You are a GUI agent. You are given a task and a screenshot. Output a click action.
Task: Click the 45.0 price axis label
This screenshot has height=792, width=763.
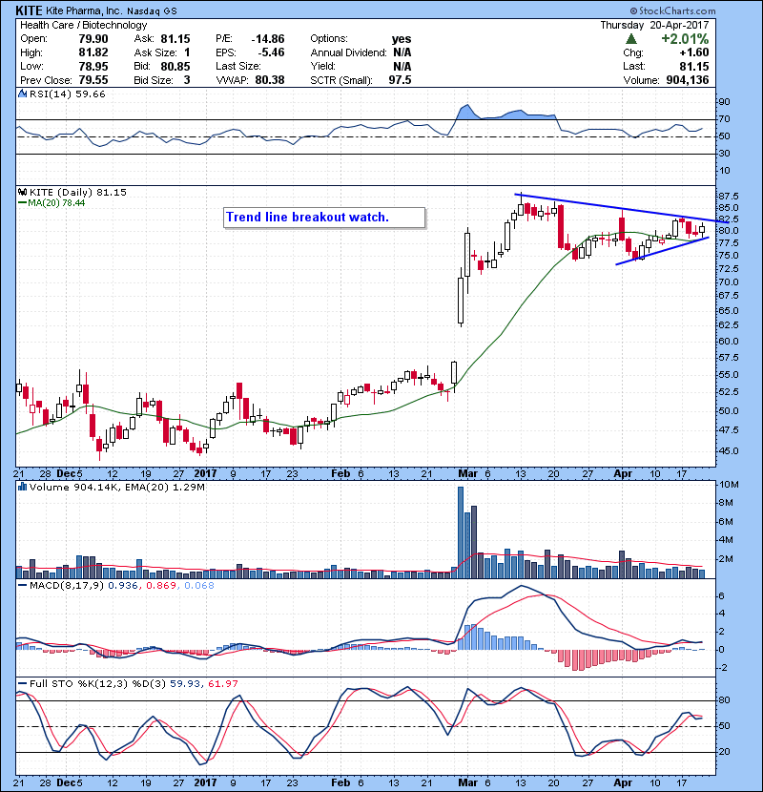point(728,451)
